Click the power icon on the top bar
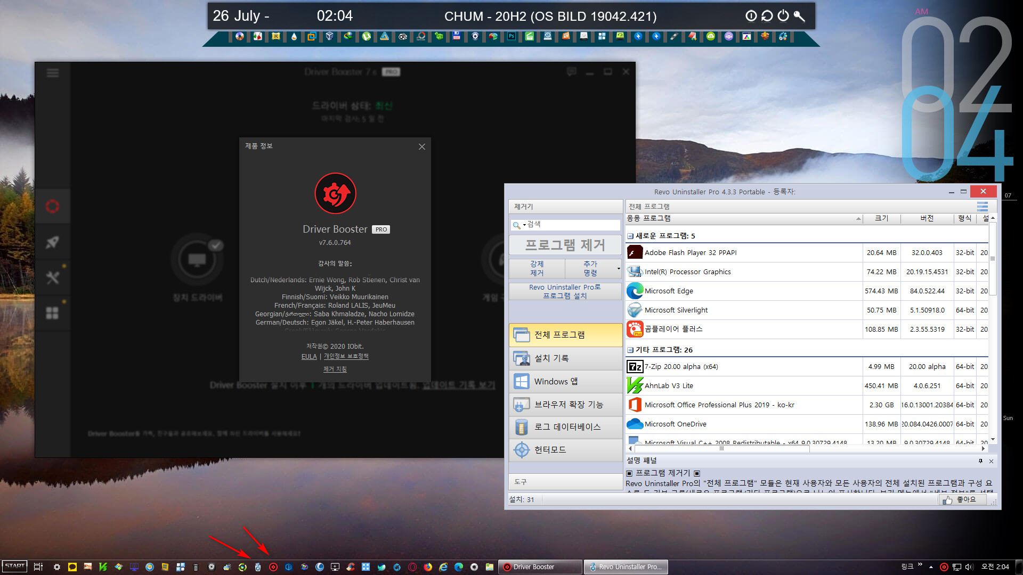1023x575 pixels. [783, 16]
